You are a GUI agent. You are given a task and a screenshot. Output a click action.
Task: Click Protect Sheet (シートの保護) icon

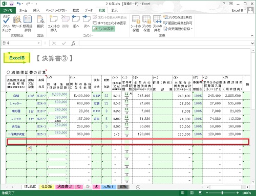[x=136, y=24]
